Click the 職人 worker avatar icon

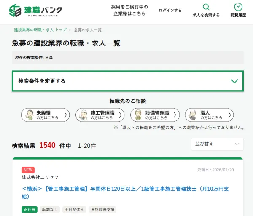193,115
